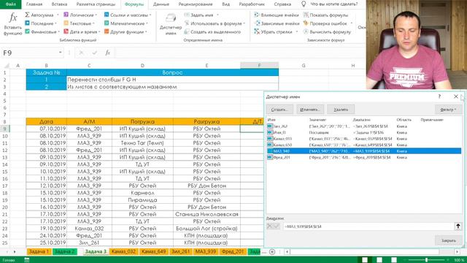This screenshot has width=467, height=263.
Task: Switch to the Разработчик ribbon tab
Action: pos(252,4)
